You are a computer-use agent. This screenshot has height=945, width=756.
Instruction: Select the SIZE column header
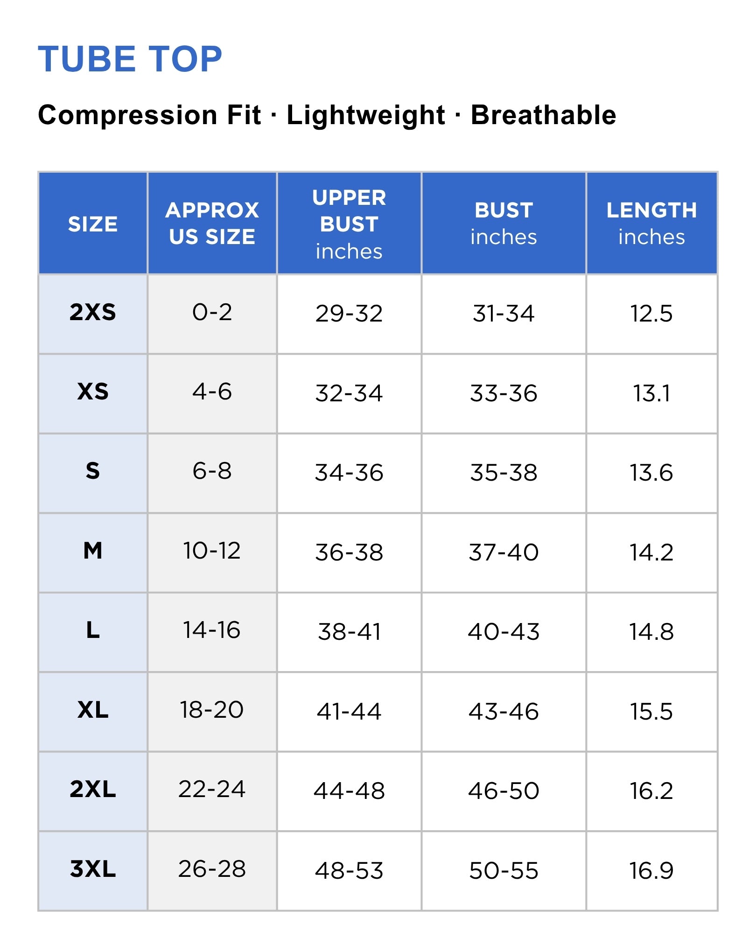coord(93,224)
